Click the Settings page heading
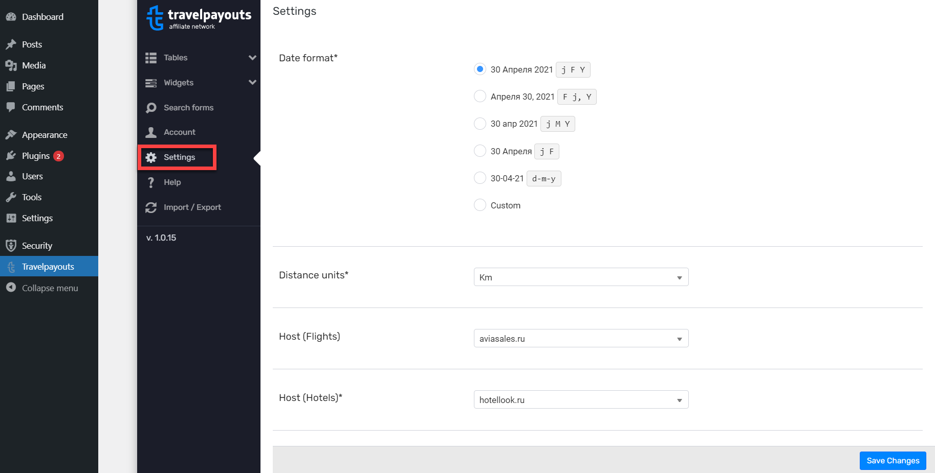Image resolution: width=935 pixels, height=473 pixels. [x=295, y=11]
